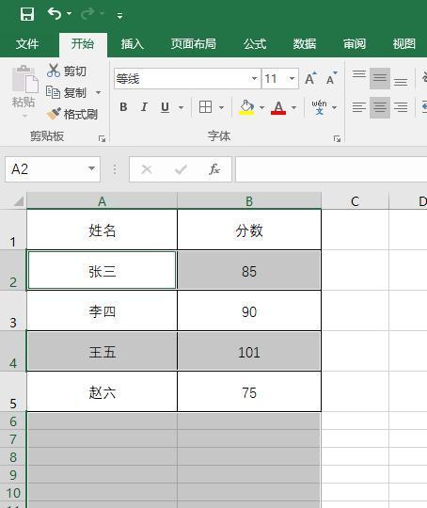The image size is (427, 508).
Task: Open the Insert Function fx button
Action: [x=214, y=169]
